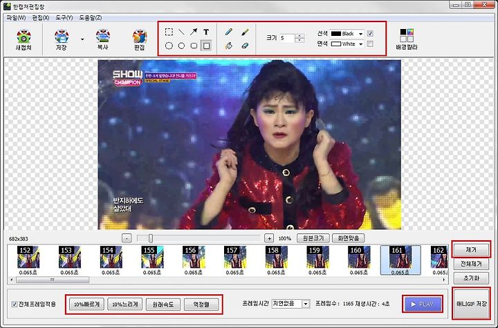
Task: Select the rounded rectangle shape tool
Action: pos(194,46)
